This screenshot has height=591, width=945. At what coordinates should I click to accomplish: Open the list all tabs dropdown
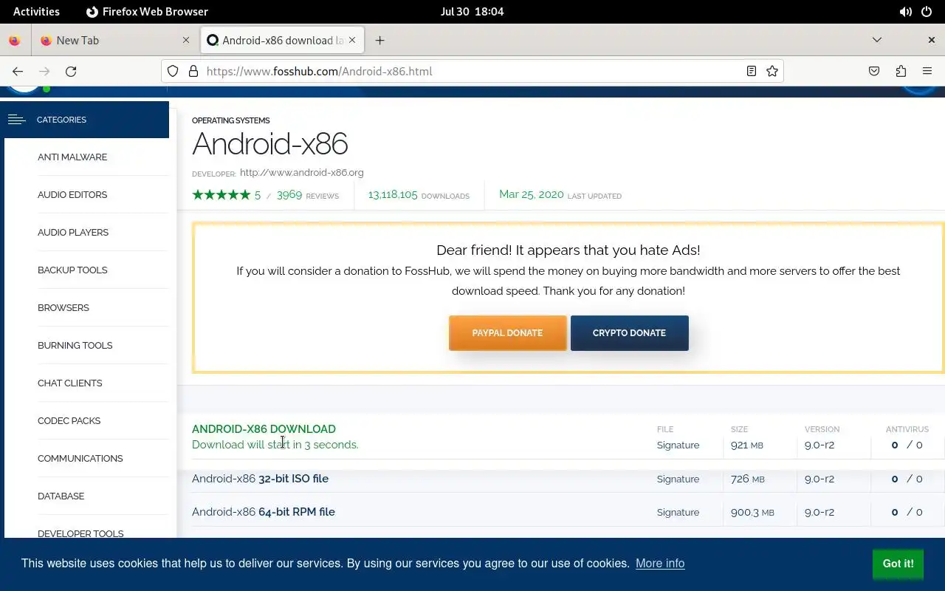pyautogui.click(x=877, y=40)
